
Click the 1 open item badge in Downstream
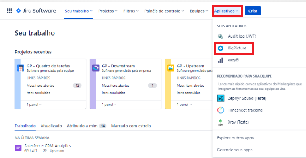153,86
